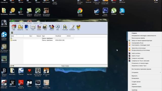Sort file list by Modified column

60,36
